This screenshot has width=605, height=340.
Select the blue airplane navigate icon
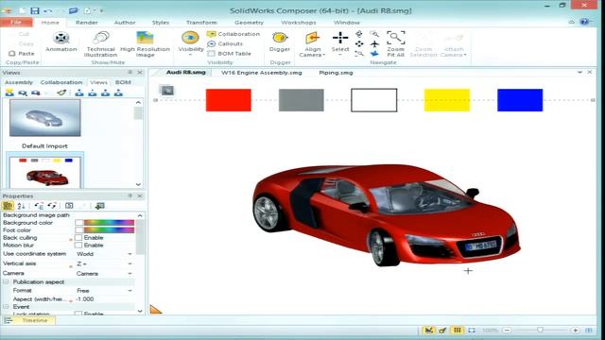coord(374,54)
